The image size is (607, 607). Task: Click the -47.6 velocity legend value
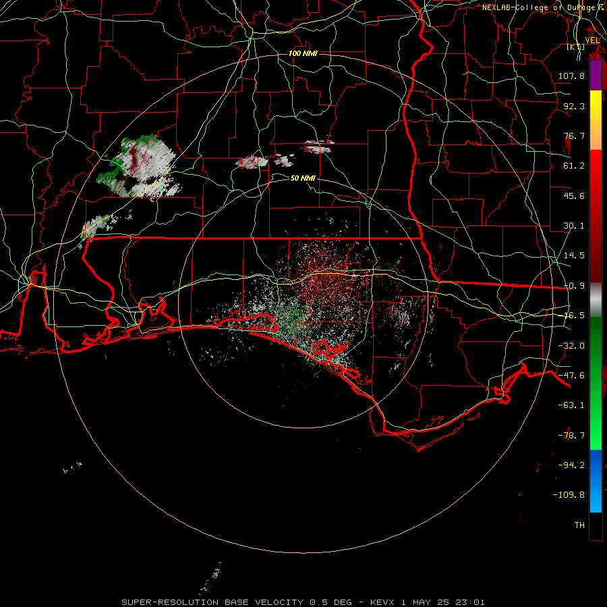click(x=571, y=376)
